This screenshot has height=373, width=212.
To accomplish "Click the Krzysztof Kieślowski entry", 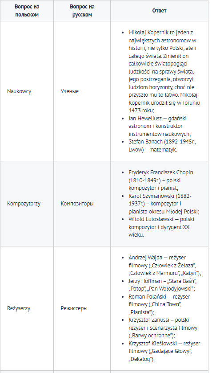I will (x=164, y=351).
